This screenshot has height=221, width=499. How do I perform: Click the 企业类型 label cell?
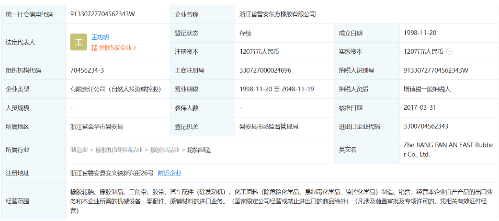[x=33, y=89]
